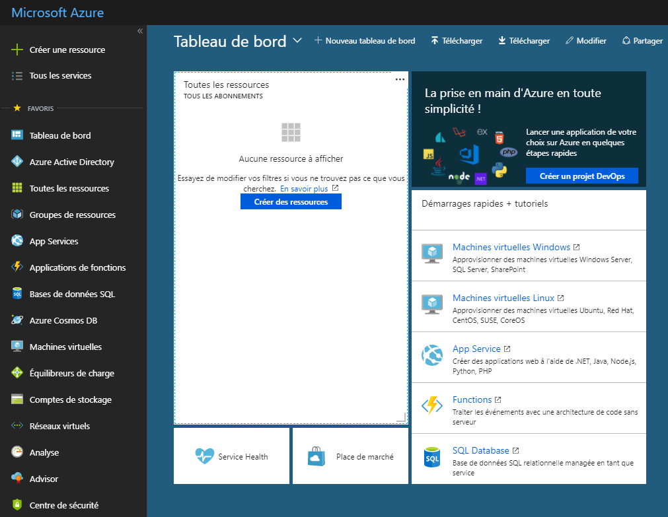Select Réseaux virtuels menu label
The height and width of the screenshot is (517, 668).
[x=59, y=426]
